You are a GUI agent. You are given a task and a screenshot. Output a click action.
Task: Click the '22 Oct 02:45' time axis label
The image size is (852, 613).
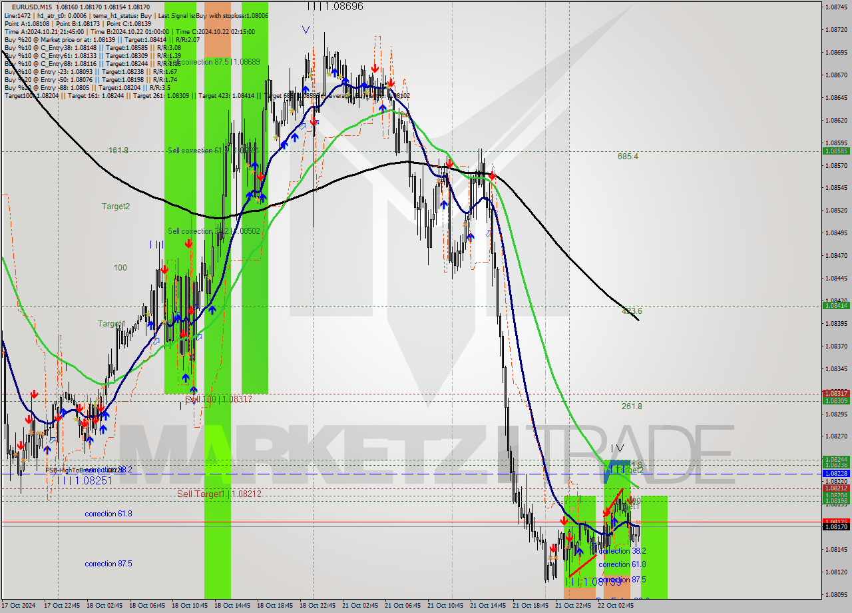[616, 606]
